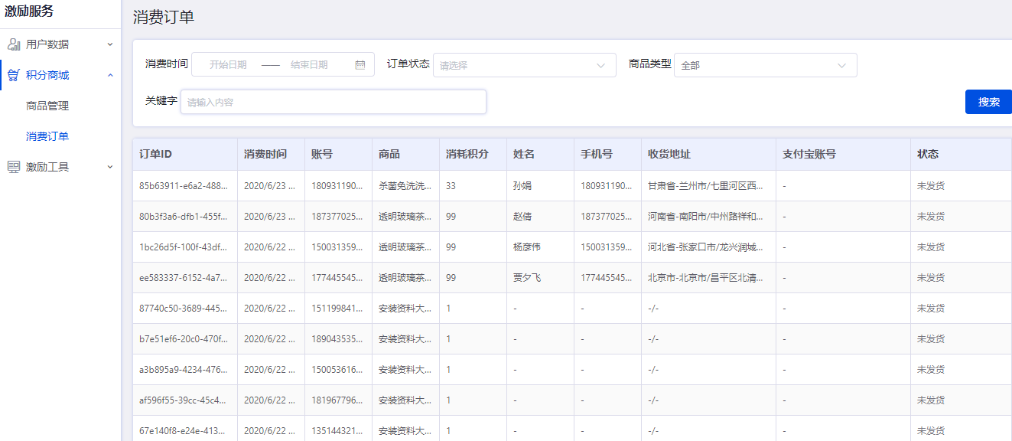Collapse the 积分商城 menu chevron
This screenshot has width=1012, height=441.
click(x=110, y=75)
